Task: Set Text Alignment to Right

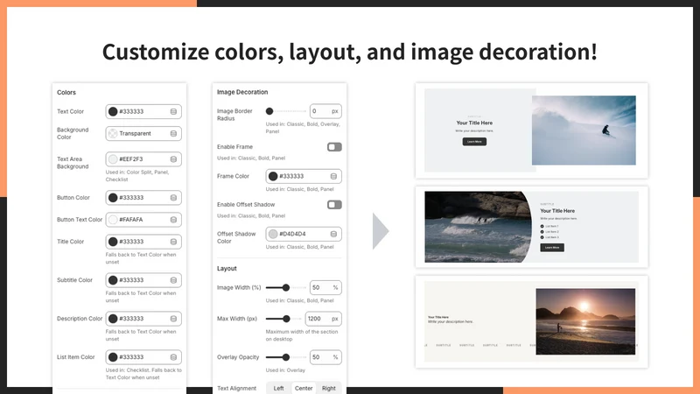Action: [x=329, y=388]
